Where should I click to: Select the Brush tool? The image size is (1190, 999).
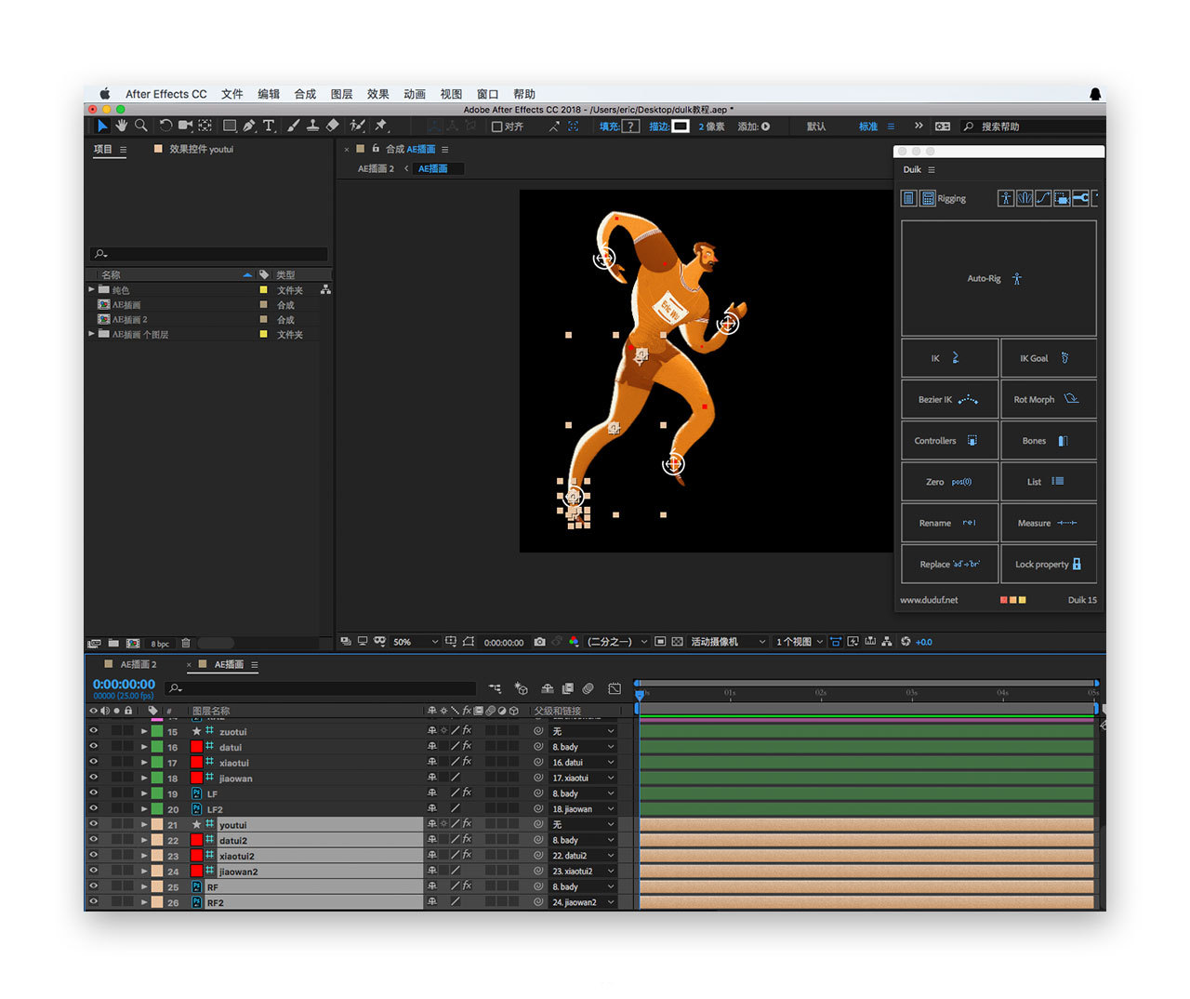click(294, 126)
